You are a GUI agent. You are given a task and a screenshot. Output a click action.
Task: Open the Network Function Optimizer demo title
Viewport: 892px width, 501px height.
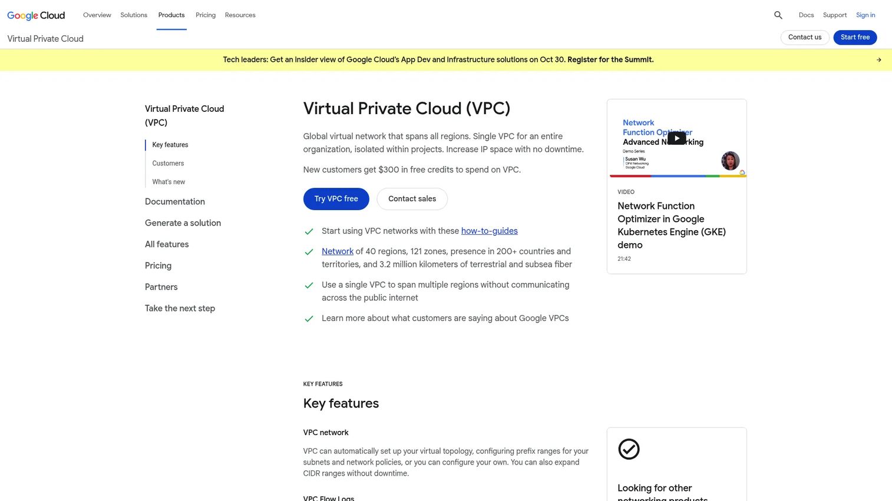click(x=672, y=225)
